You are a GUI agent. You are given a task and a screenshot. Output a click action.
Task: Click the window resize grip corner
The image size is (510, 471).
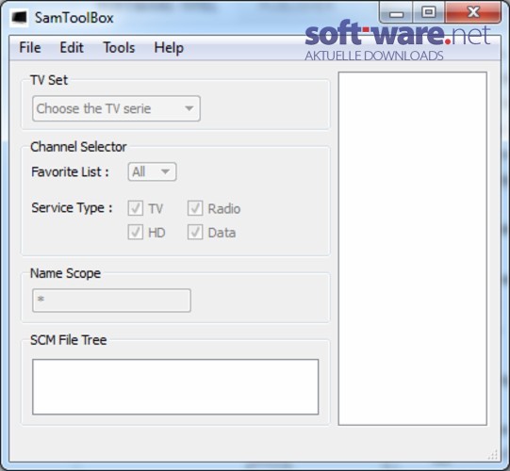[493, 454]
